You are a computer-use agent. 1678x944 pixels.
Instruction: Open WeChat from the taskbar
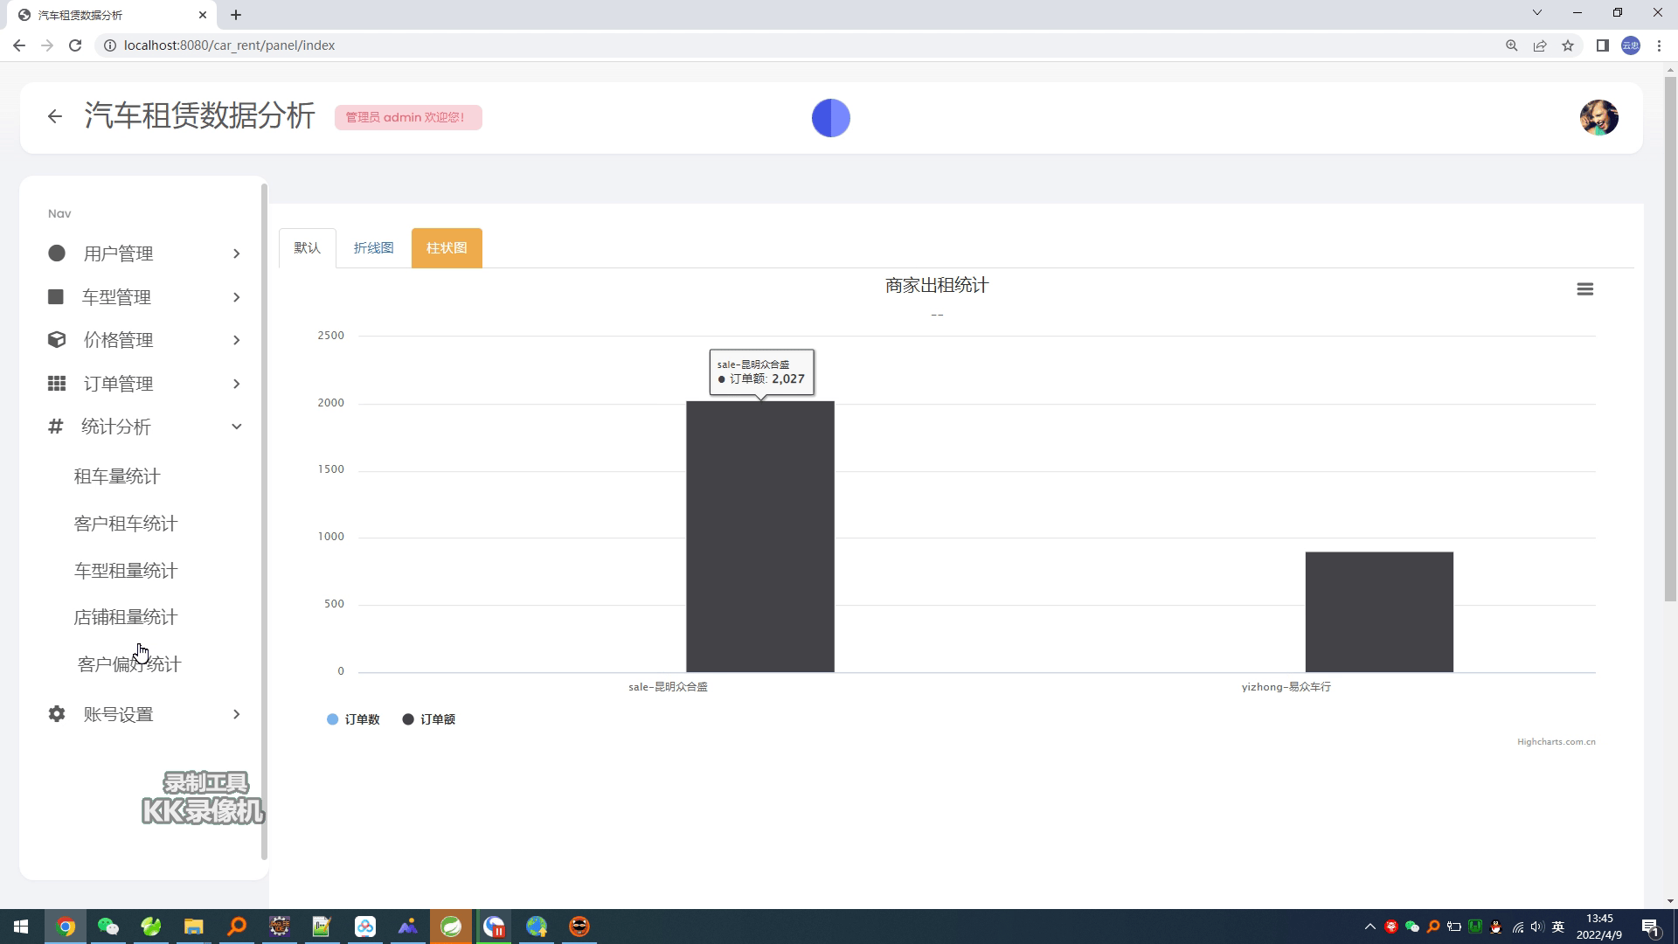tap(108, 927)
